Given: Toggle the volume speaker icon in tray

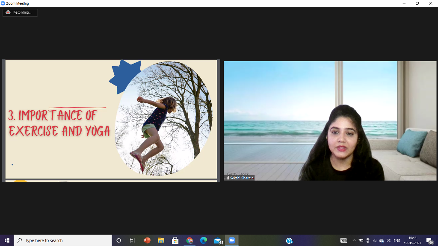Looking at the screenshot, I should click(x=388, y=240).
